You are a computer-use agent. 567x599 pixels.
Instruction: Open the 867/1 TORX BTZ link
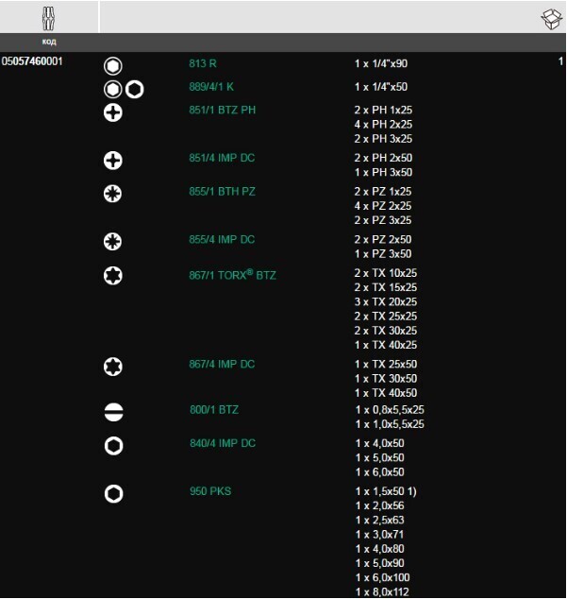pyautogui.click(x=232, y=275)
